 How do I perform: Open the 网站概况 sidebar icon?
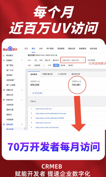(x=4, y=56)
